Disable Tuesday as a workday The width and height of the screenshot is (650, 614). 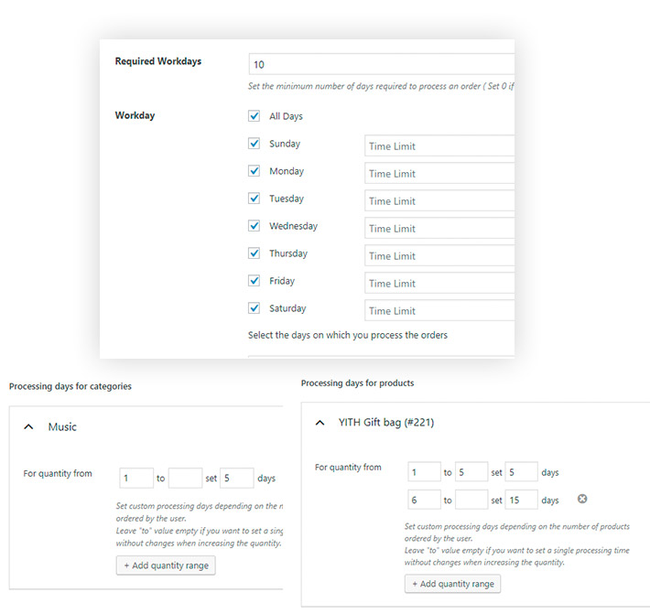coord(255,199)
